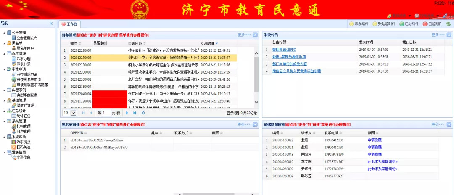Image resolution: width=454 pixels, height=195 pixels.
Task: Sort by 反映时间 column header
Action: click(x=209, y=43)
